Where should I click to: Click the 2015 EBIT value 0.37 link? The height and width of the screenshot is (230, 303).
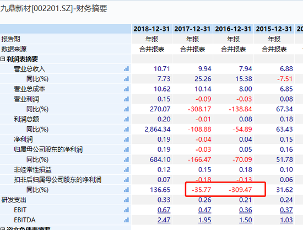click(x=286, y=210)
